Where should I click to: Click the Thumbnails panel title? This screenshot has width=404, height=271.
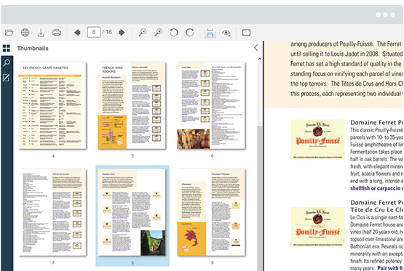click(x=33, y=49)
